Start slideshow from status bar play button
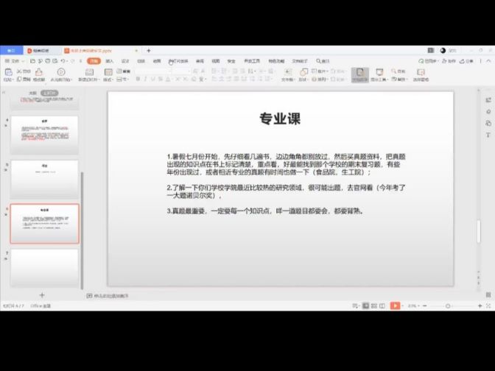The image size is (495, 371). [x=395, y=305]
